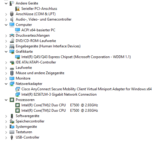Click the USB plug icon for USB-Controller

(12, 137)
